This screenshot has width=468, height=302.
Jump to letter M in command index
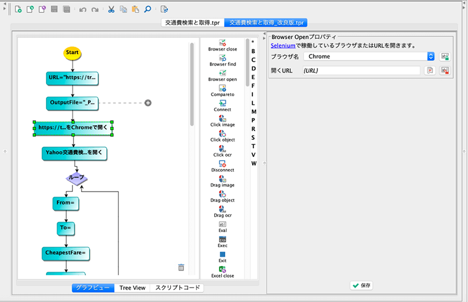point(254,111)
